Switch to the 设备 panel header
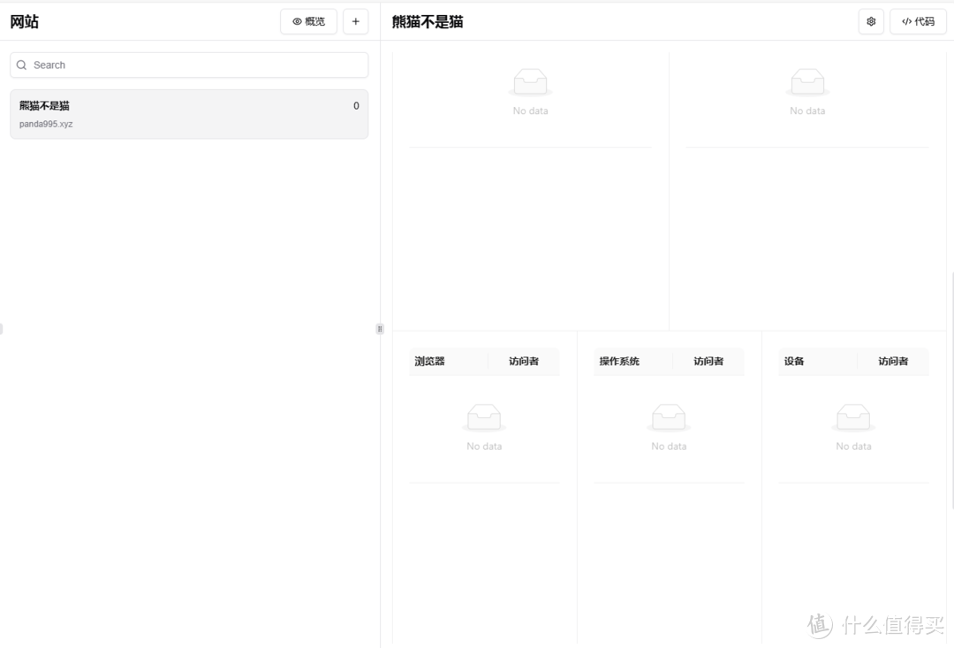Screen dimensions: 954x648 coord(793,361)
